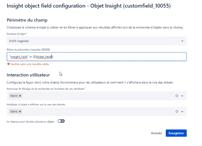
Task: Enable storing multiple objects toggle
Action: click(61, 121)
